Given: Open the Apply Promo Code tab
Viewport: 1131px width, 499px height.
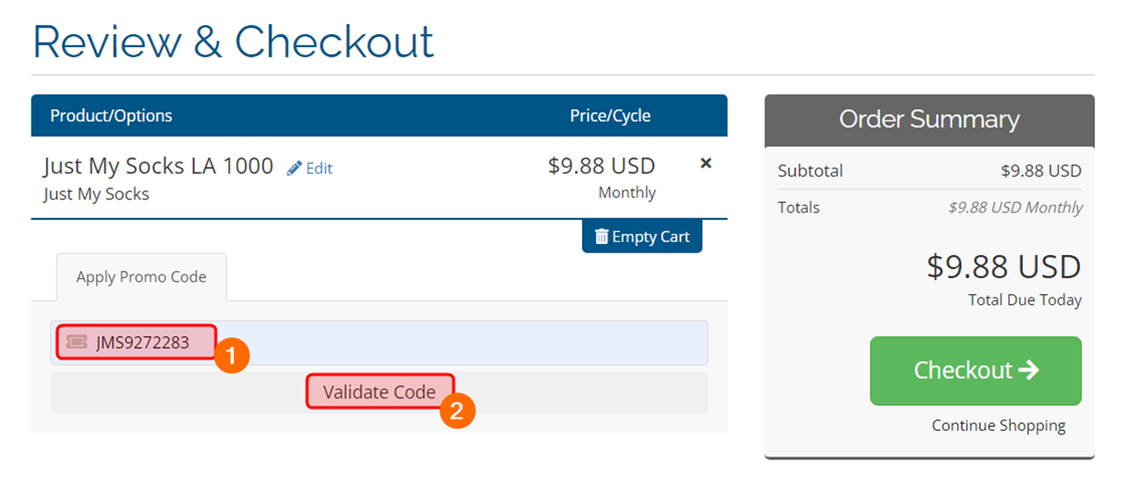Looking at the screenshot, I should [x=141, y=277].
